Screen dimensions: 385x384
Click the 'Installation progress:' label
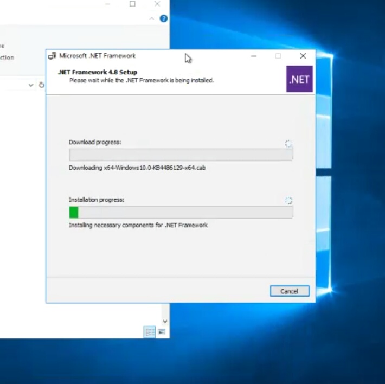coord(97,200)
